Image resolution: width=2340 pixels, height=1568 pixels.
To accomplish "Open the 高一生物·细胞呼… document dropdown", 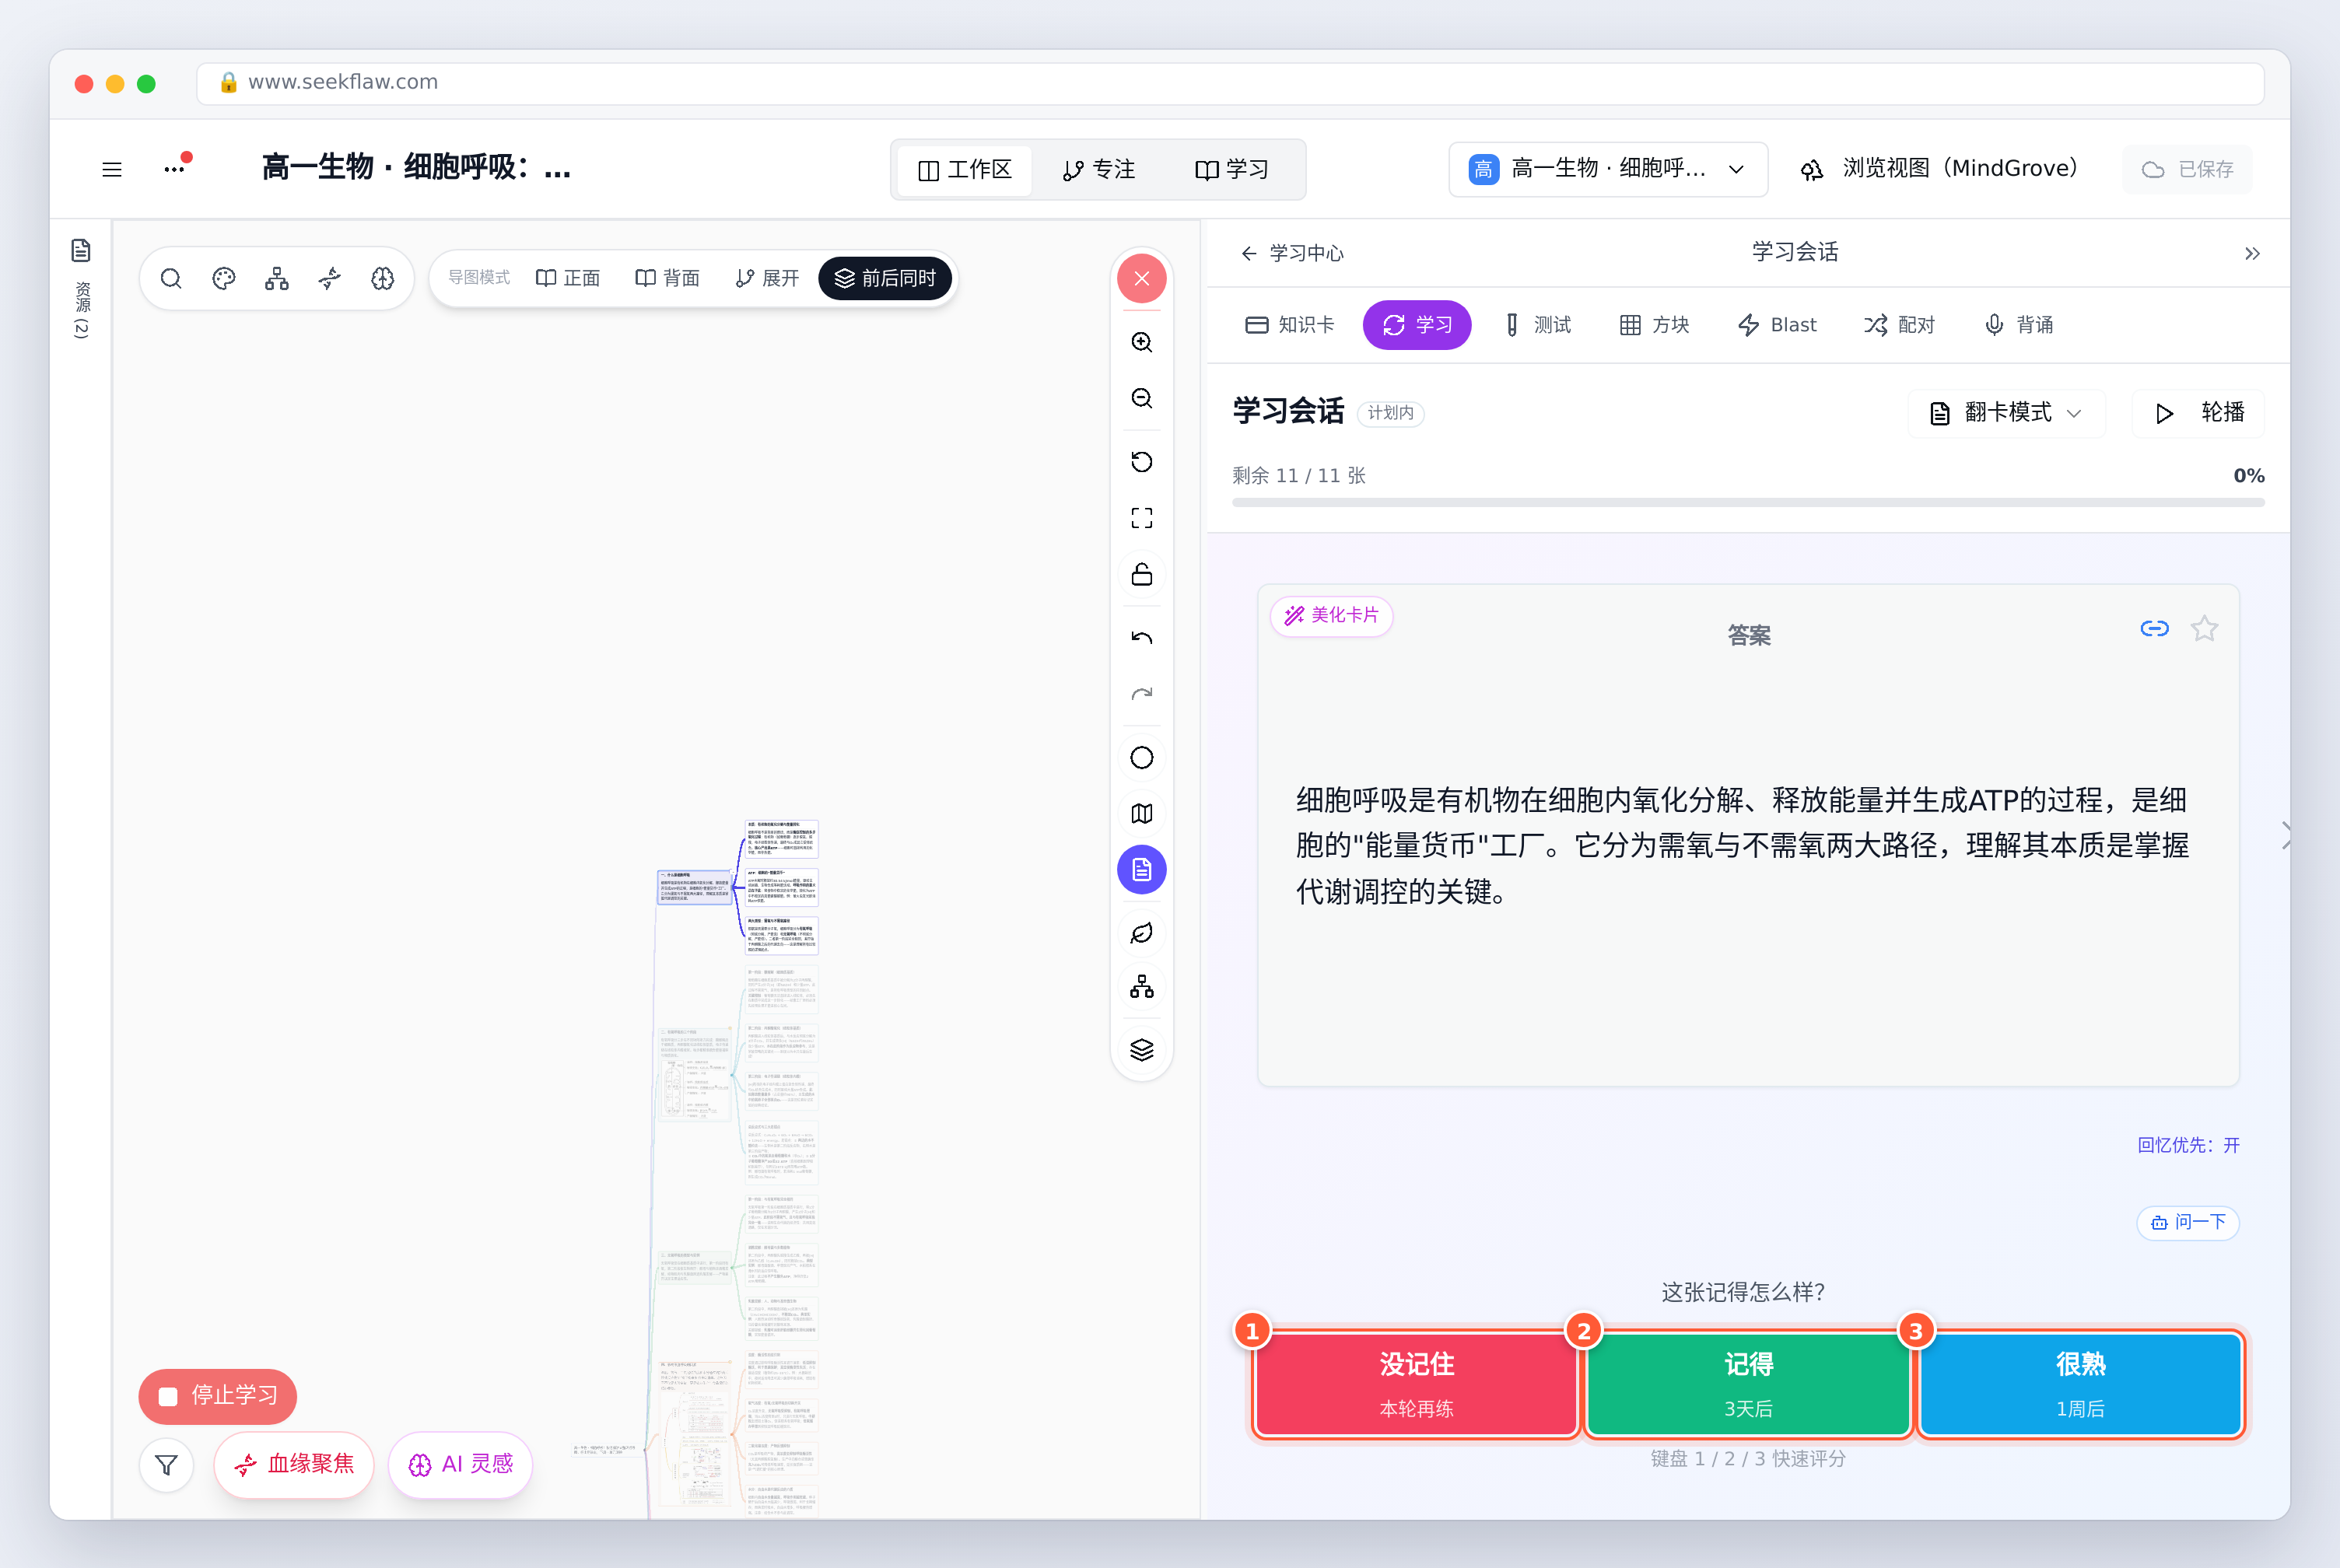I will 1608,169.
